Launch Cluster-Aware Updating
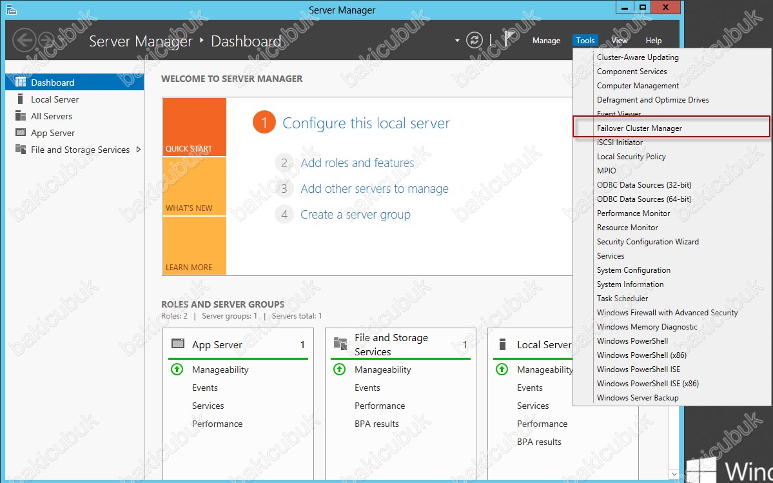The image size is (773, 483). [638, 57]
